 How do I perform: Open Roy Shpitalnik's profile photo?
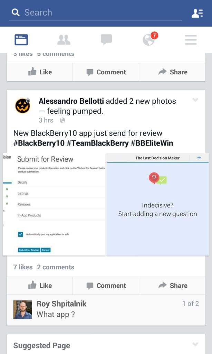point(22,309)
